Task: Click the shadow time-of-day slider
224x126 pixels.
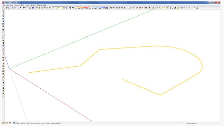Action: pos(100,8)
